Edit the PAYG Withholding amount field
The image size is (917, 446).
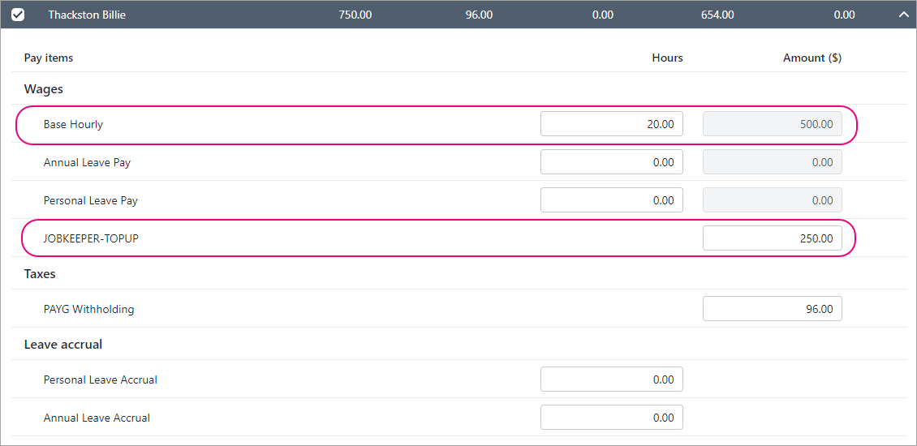point(772,309)
